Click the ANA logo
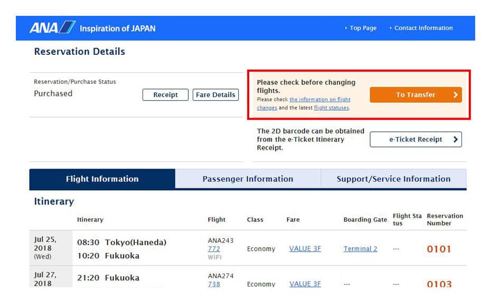This screenshot has width=491, height=303. click(x=53, y=27)
